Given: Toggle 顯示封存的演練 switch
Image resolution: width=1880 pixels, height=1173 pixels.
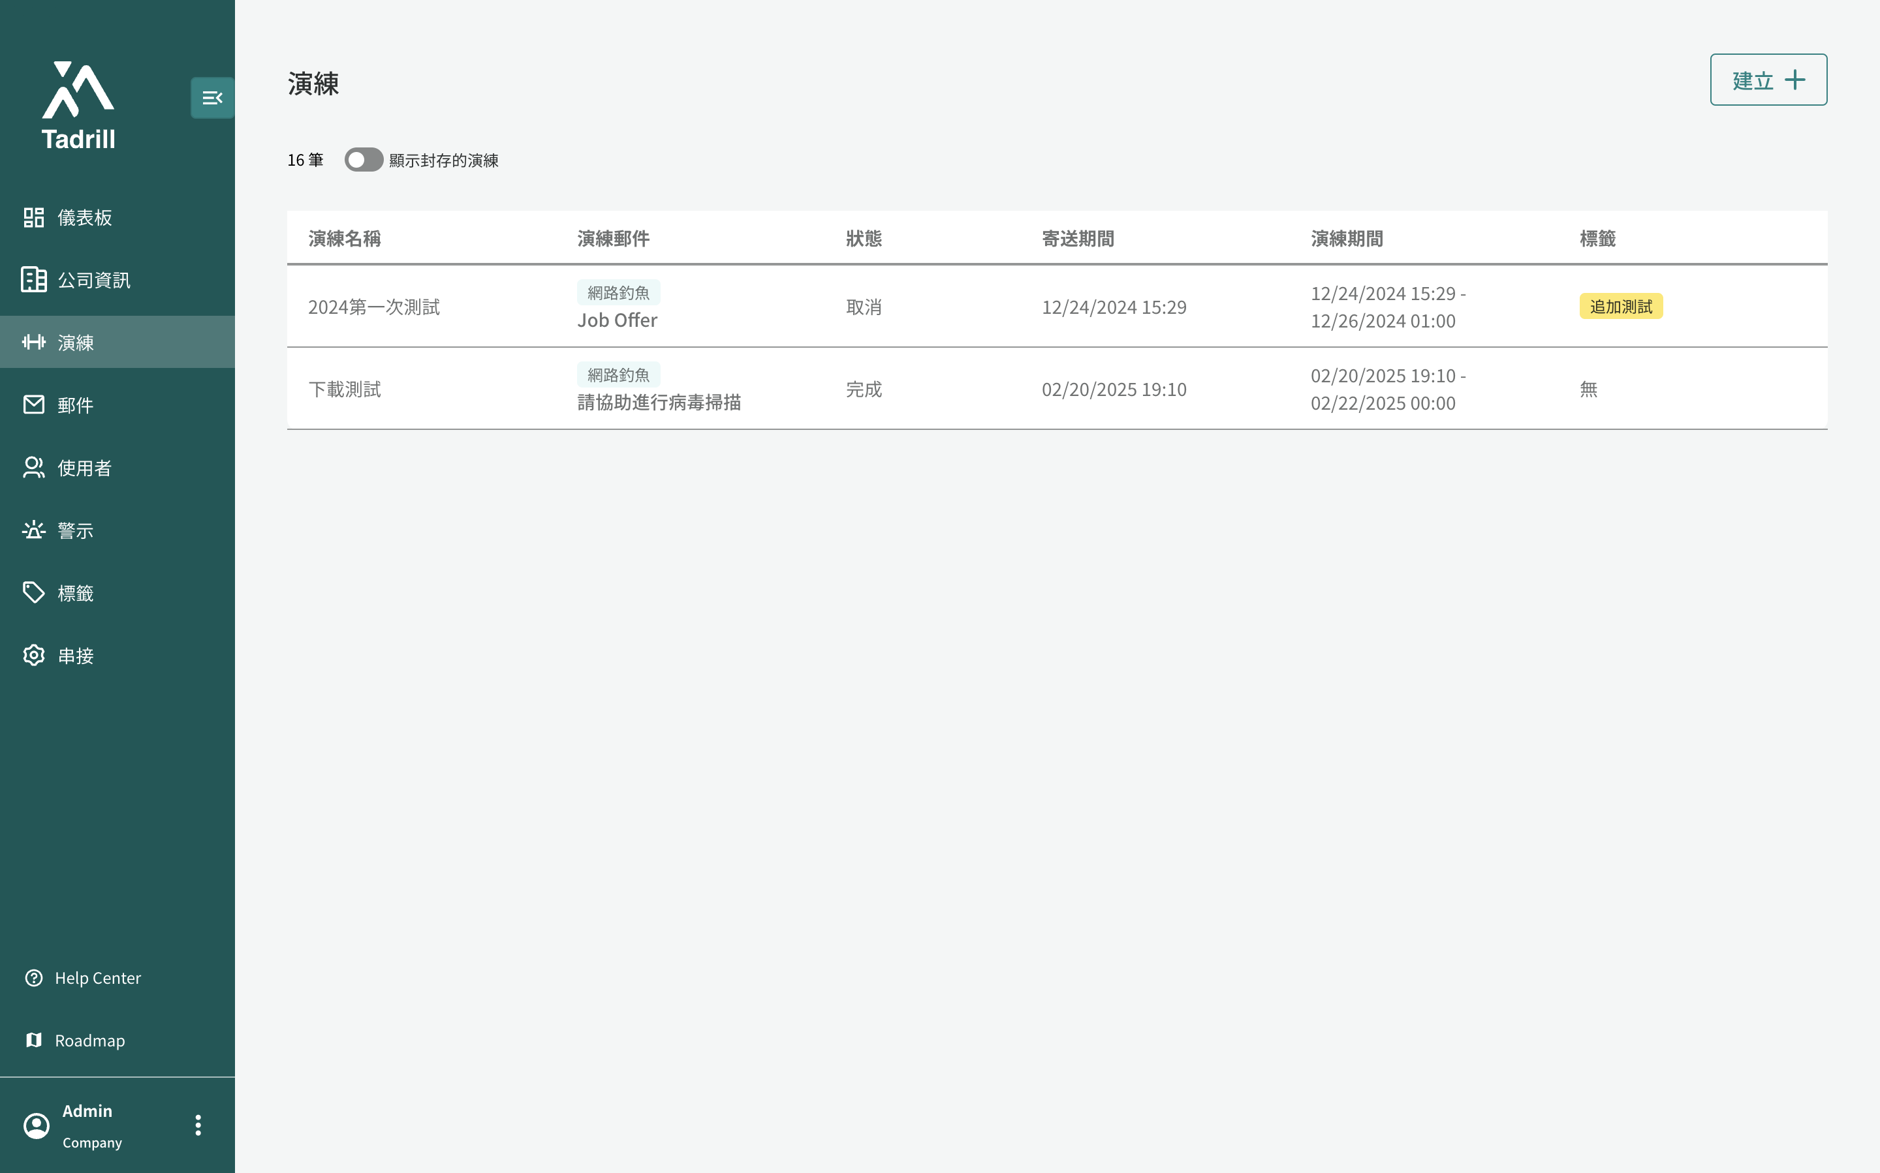Looking at the screenshot, I should [x=363, y=160].
